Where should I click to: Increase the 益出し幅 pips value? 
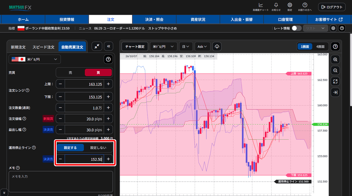pyautogui.click(x=108, y=130)
